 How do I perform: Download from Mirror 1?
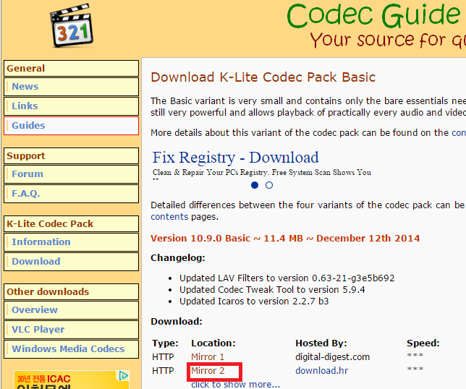pyautogui.click(x=208, y=356)
